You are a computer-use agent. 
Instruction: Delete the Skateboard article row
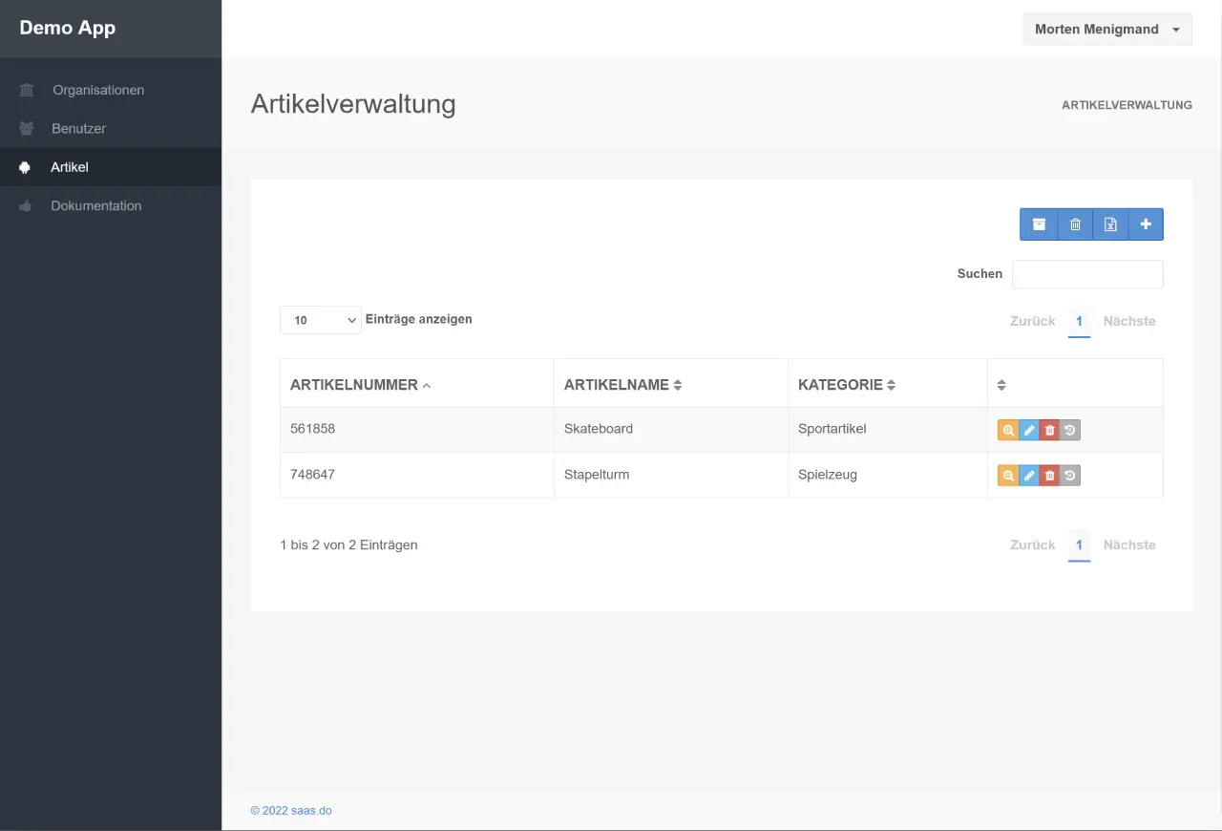[x=1050, y=430]
